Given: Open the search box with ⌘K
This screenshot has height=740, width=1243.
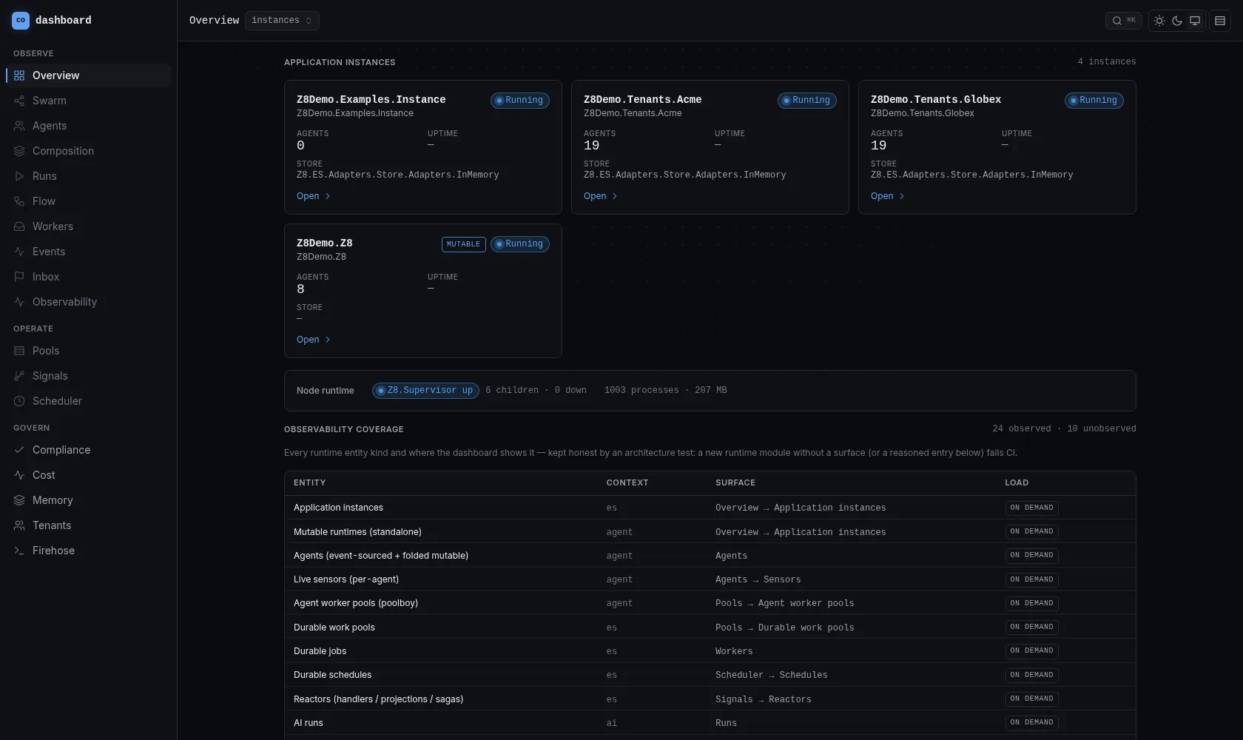Looking at the screenshot, I should tap(1123, 21).
